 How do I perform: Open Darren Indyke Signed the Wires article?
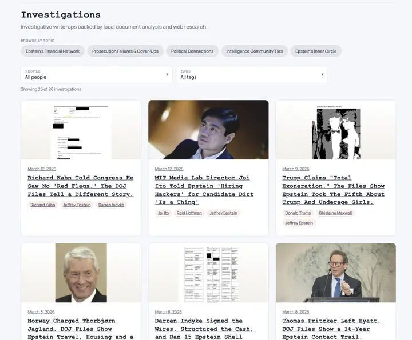point(204,329)
